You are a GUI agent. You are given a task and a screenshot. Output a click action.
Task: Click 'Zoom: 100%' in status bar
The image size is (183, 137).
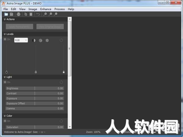tap(93, 132)
